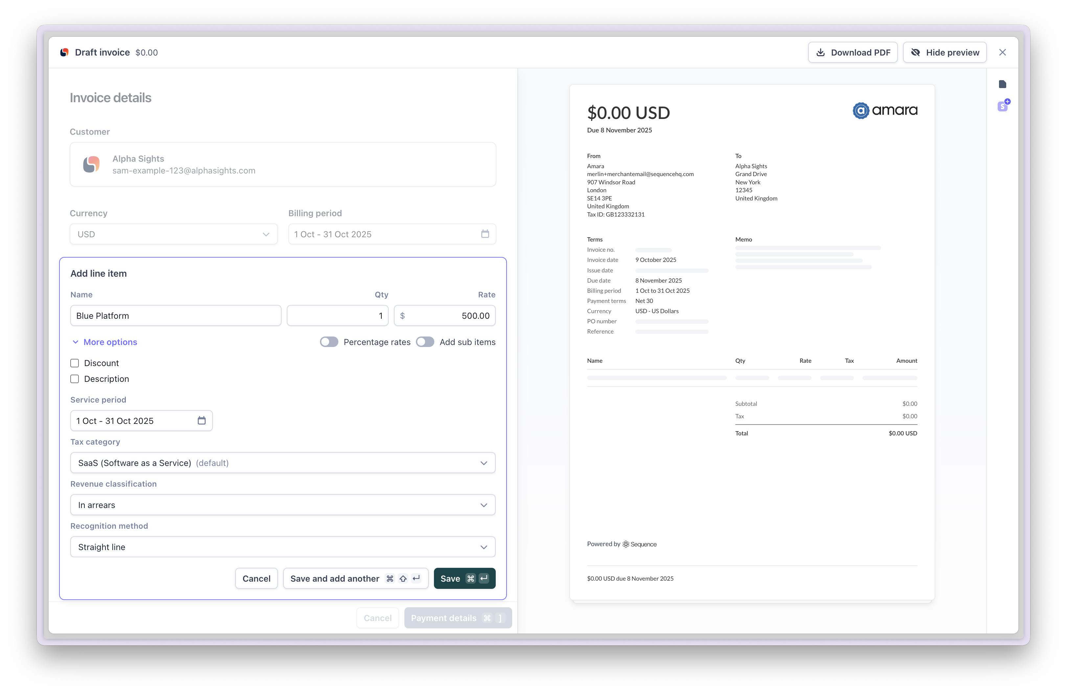
Task: Click the document icon in right sidebar
Action: tap(1002, 84)
